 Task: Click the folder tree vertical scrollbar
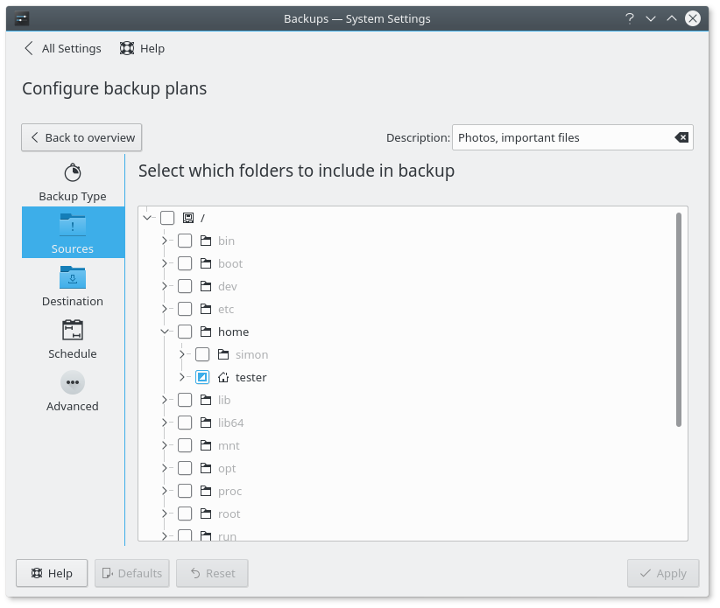(x=679, y=319)
